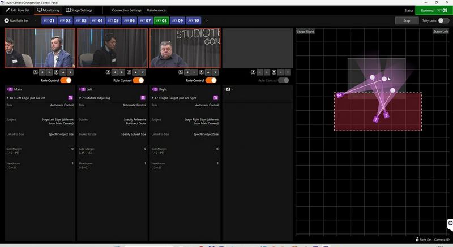
Task: Click Right camera Side Margin value 15
Action: 217,149
